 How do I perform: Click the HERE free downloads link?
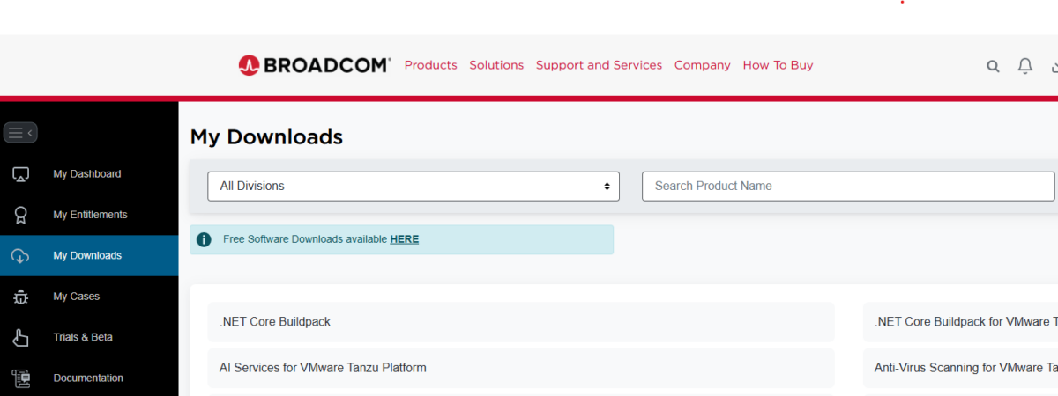pyautogui.click(x=404, y=239)
